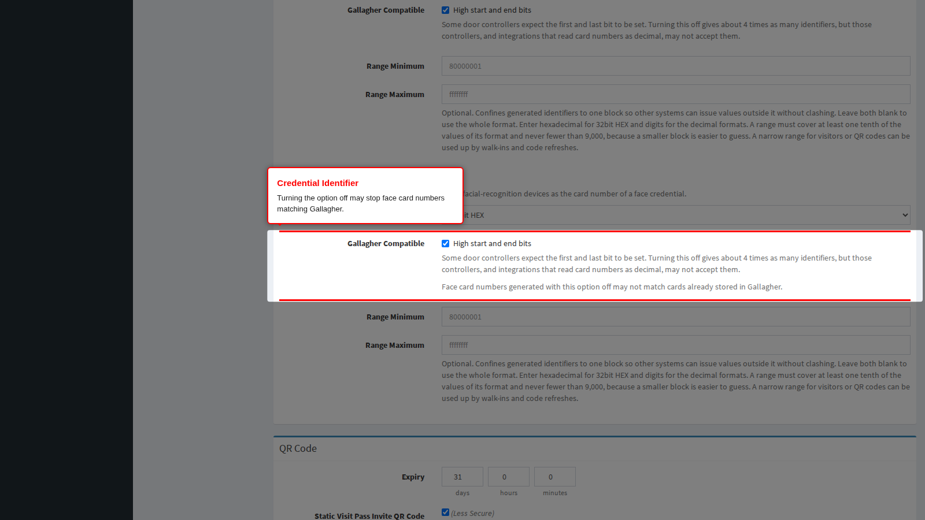Image resolution: width=925 pixels, height=520 pixels.
Task: Click the 'hours' caption under Expiry
Action: click(509, 493)
